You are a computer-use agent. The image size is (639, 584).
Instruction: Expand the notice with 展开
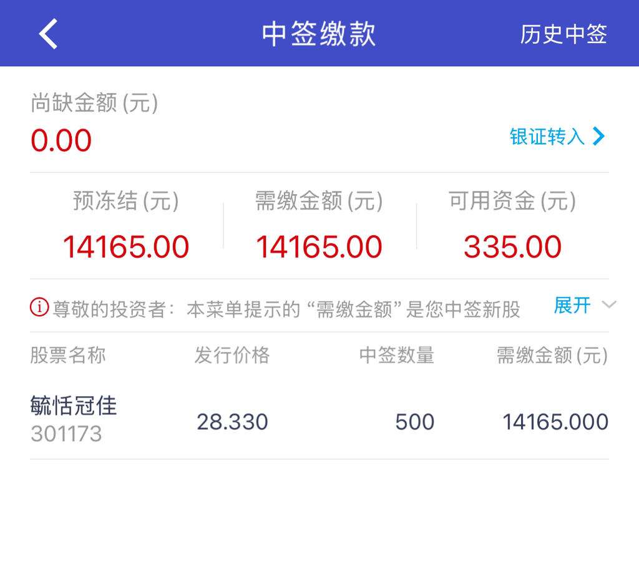tap(572, 305)
